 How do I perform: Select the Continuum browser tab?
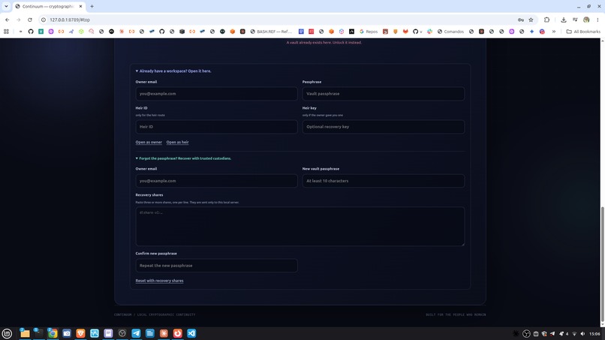(48, 7)
